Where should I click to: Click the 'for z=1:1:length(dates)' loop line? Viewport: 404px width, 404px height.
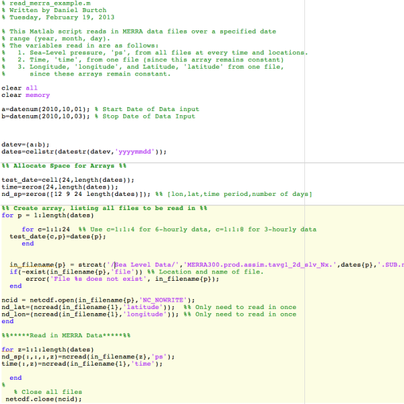[48, 349]
